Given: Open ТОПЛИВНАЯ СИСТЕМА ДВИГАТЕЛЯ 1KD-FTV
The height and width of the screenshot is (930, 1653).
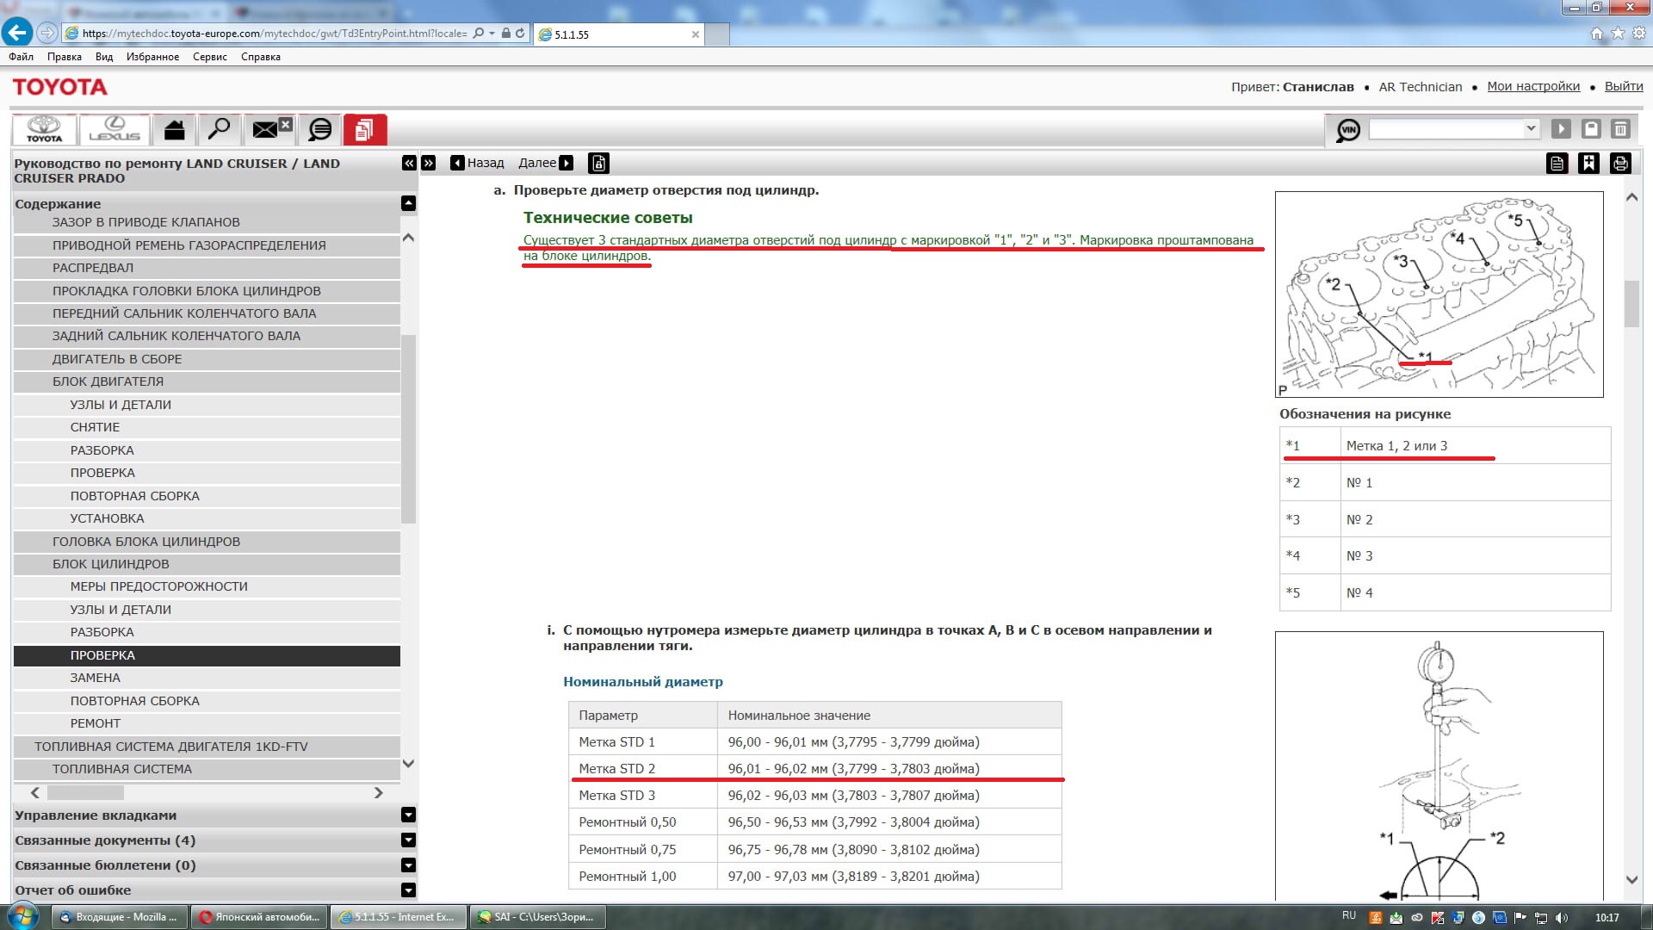Looking at the screenshot, I should point(207,747).
